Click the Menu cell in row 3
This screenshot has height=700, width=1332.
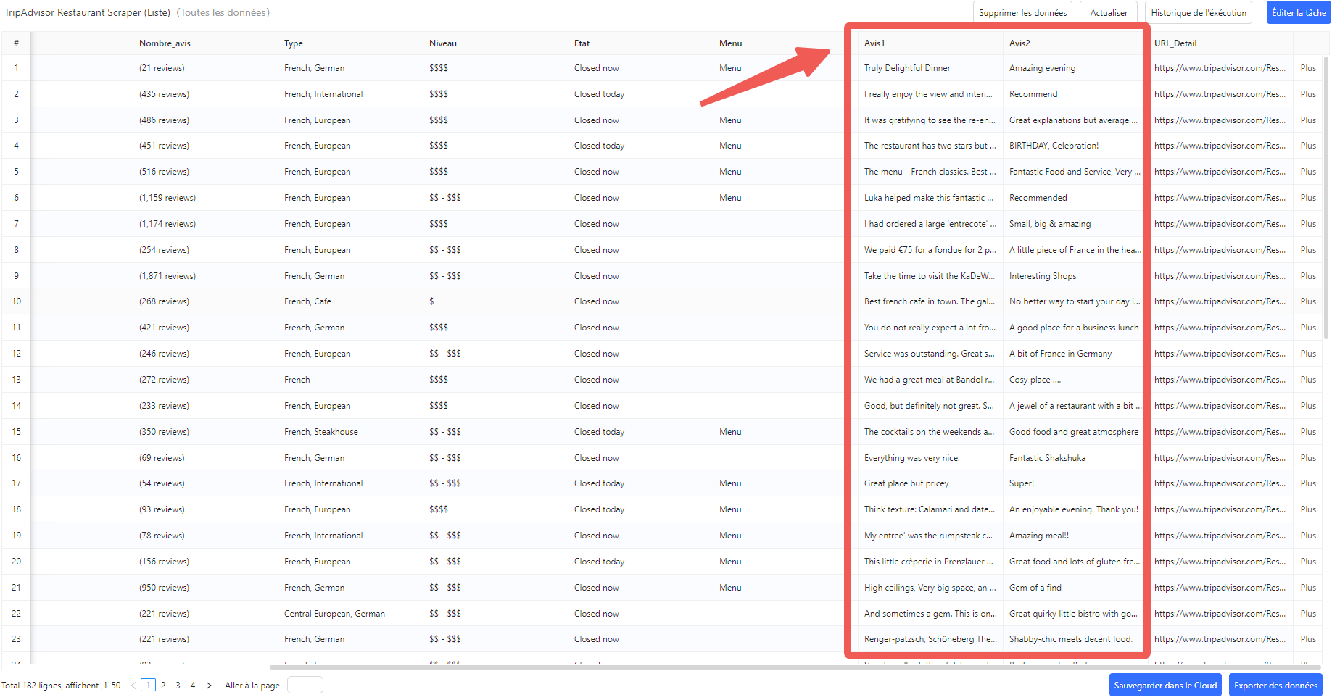[x=730, y=120]
